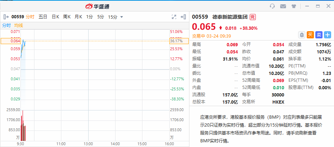Click 振幅 value 31.91%
334x147 pixels.
point(230,59)
